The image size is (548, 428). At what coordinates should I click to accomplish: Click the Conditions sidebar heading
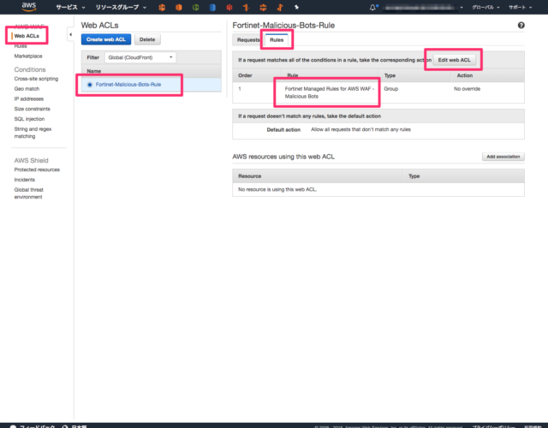coord(30,69)
